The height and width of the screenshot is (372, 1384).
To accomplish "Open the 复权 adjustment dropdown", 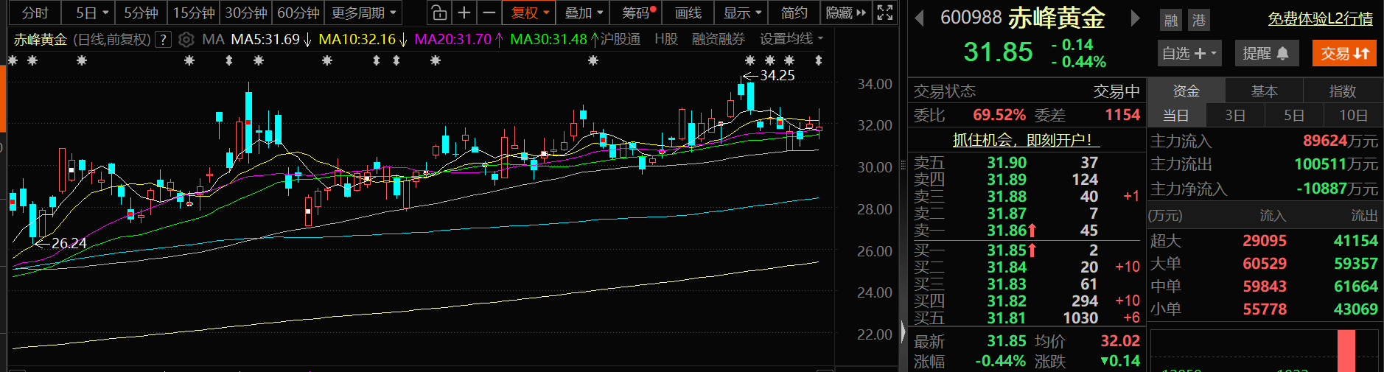I will (531, 13).
